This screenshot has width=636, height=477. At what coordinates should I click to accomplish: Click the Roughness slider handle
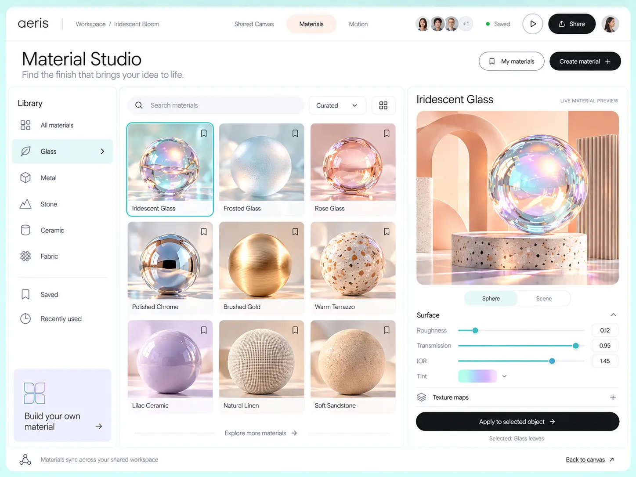[475, 330]
